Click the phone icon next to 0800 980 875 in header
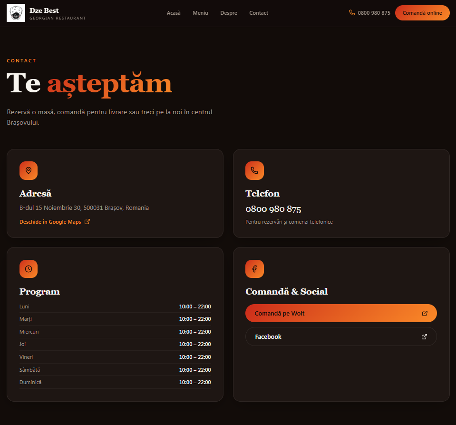 pyautogui.click(x=352, y=13)
